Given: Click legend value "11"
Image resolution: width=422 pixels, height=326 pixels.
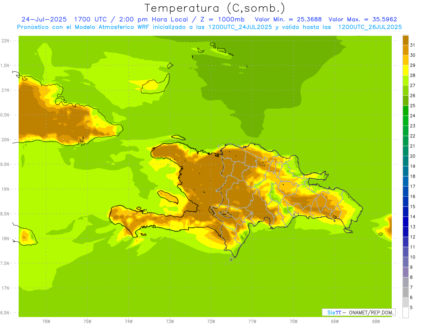Looking at the screenshot, I should click(413, 247).
